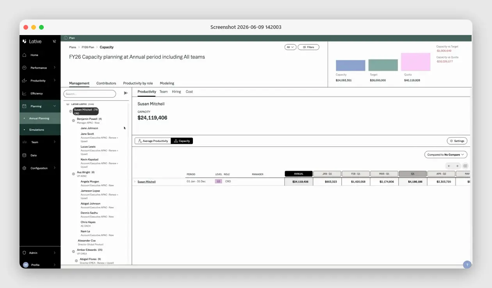
Task: Focus the tree Search field
Action: [90, 94]
